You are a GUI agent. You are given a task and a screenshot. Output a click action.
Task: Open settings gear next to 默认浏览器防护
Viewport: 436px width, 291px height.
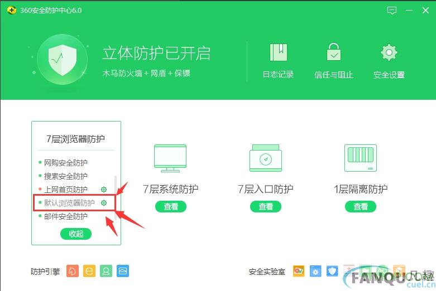[x=104, y=203]
